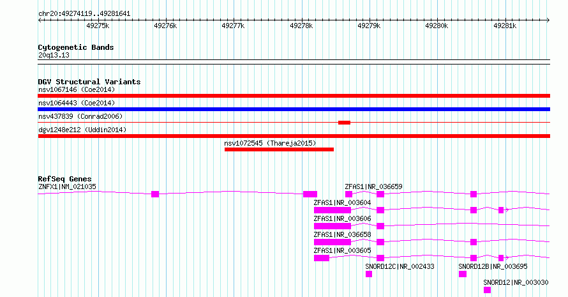
Task: Open the SNORD12|NR_003030 gene label
Action: tap(516, 282)
